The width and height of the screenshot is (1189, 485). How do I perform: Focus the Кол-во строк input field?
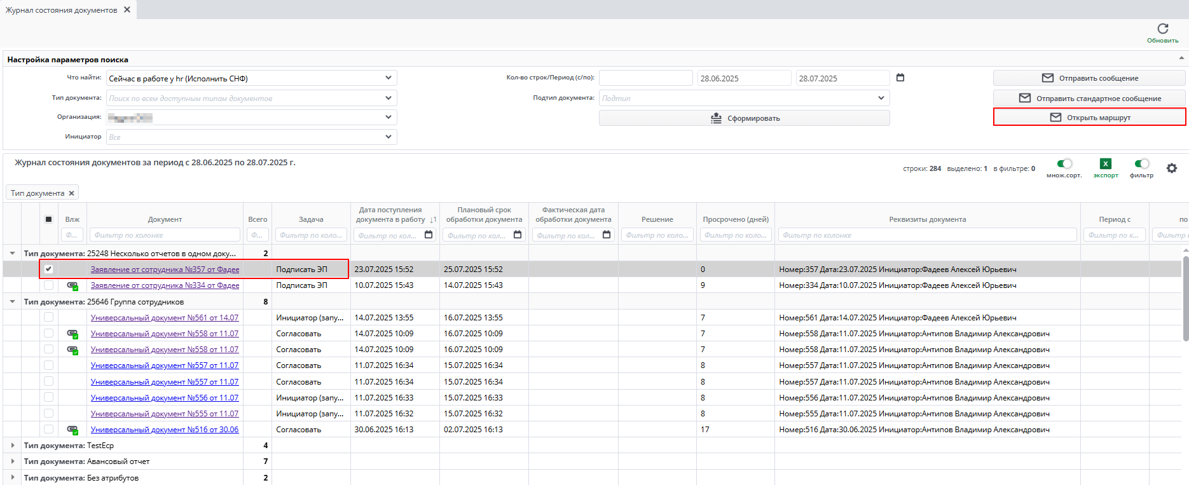tap(645, 78)
